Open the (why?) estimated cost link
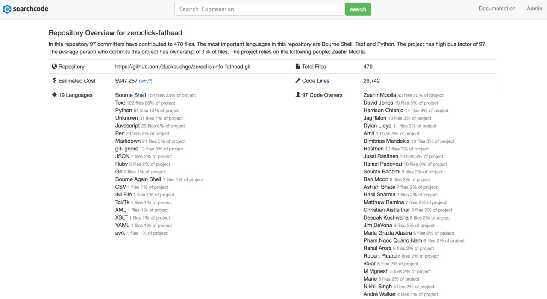 tap(146, 81)
